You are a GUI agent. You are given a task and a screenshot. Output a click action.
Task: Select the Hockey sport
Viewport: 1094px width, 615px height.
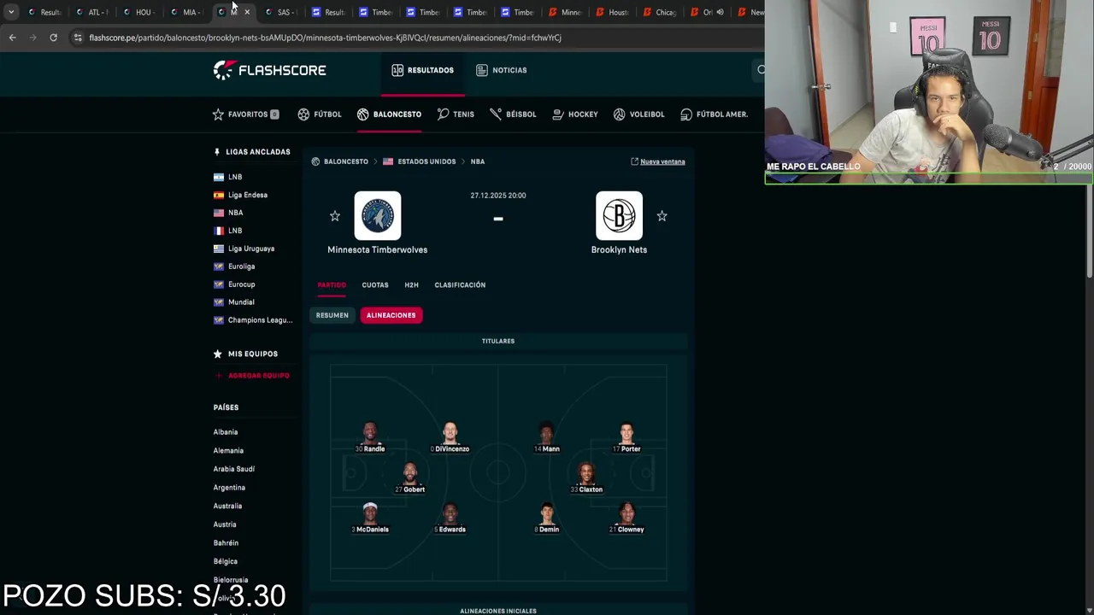click(x=574, y=114)
